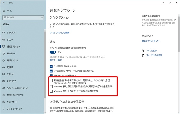Click the タブレット icon in the sidebar
Image resolution: width=180 pixels, height=114 pixels.
coord(4,74)
